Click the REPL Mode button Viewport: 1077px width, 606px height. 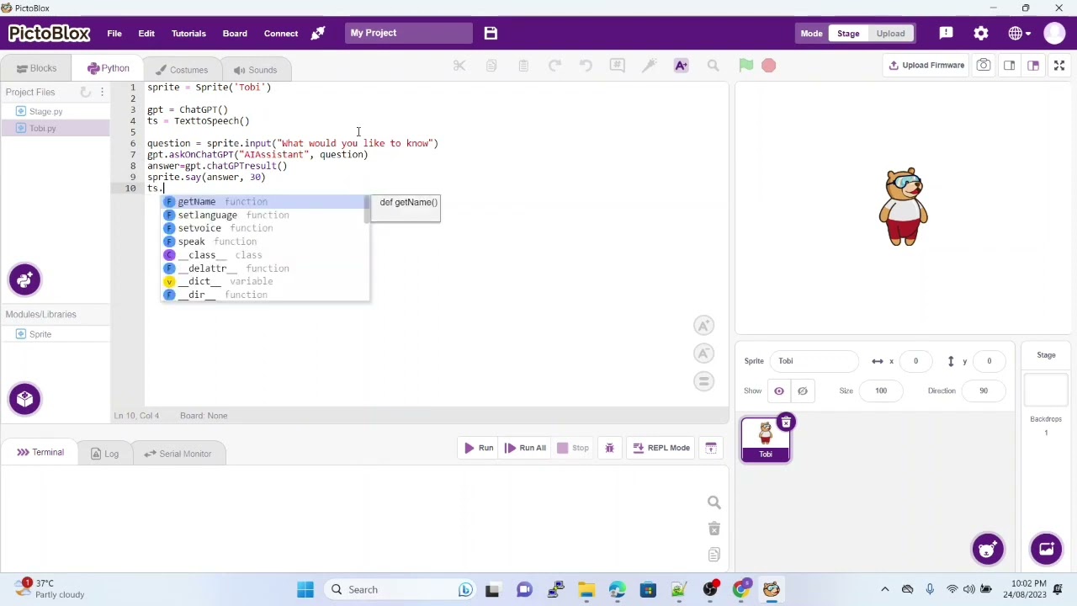pos(661,448)
